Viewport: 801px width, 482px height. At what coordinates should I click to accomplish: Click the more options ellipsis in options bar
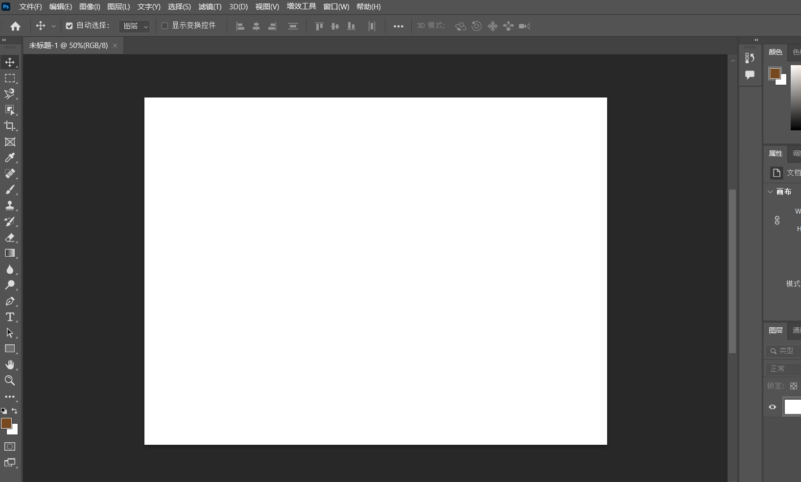point(399,26)
